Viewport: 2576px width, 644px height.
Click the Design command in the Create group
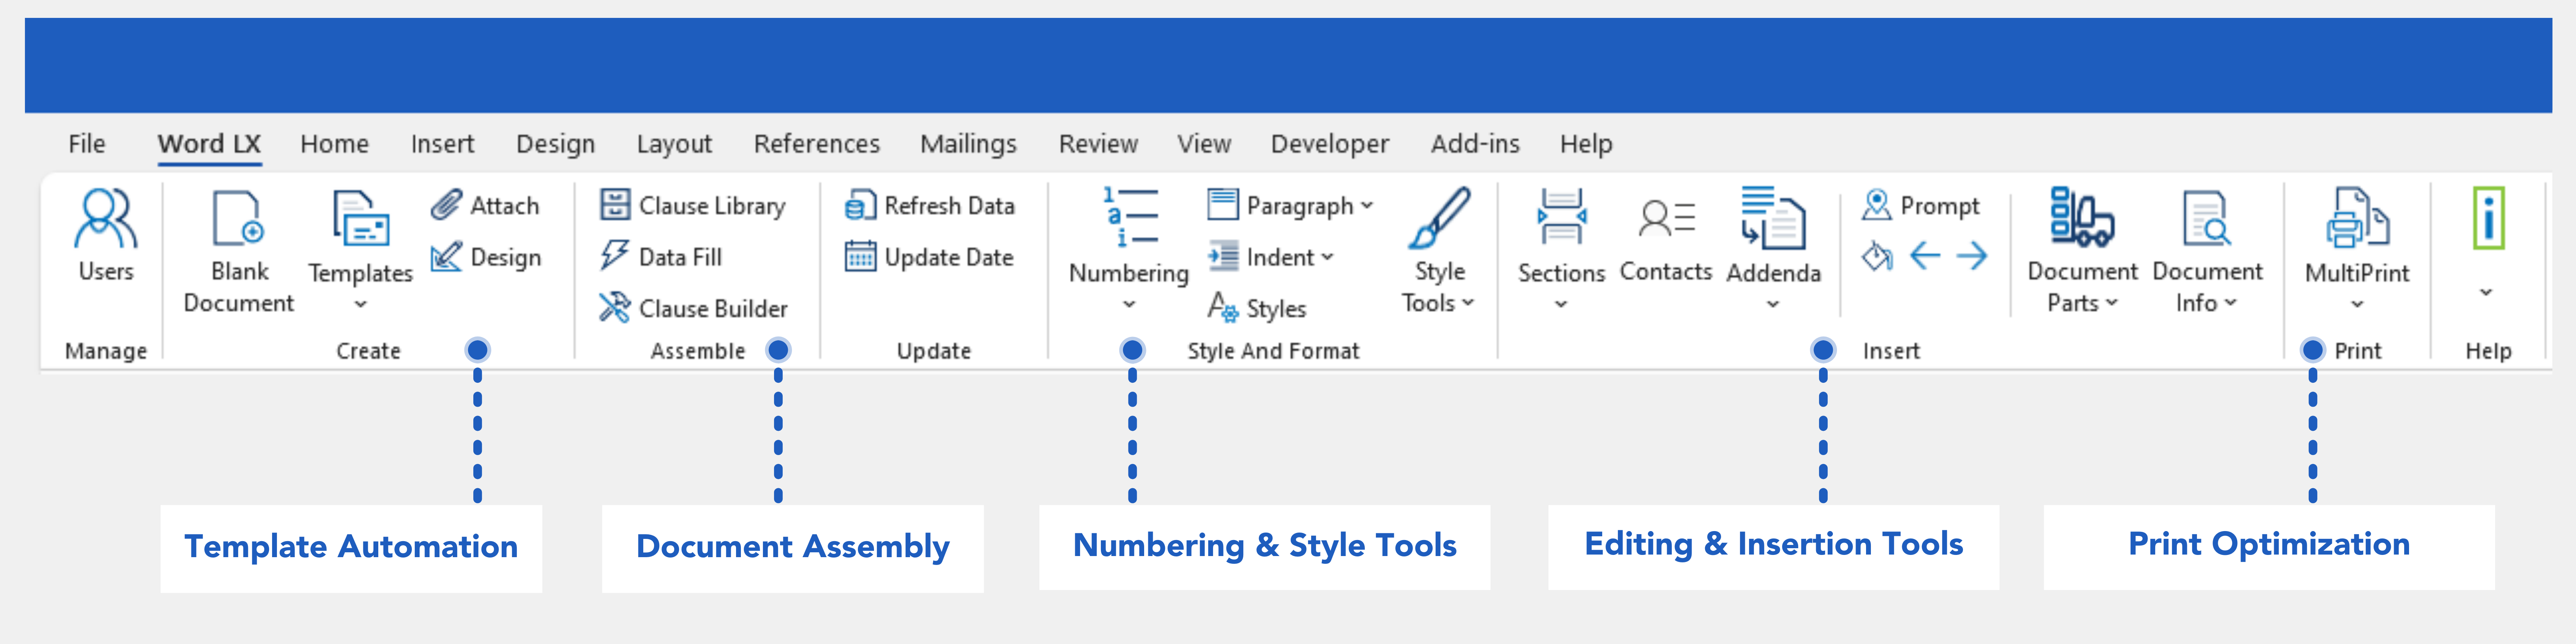492,257
